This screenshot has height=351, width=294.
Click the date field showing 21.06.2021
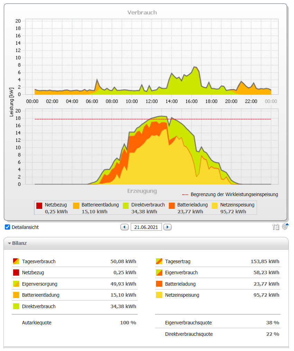pos(146,227)
